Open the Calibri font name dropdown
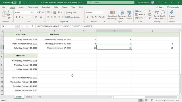 click(x=31, y=12)
